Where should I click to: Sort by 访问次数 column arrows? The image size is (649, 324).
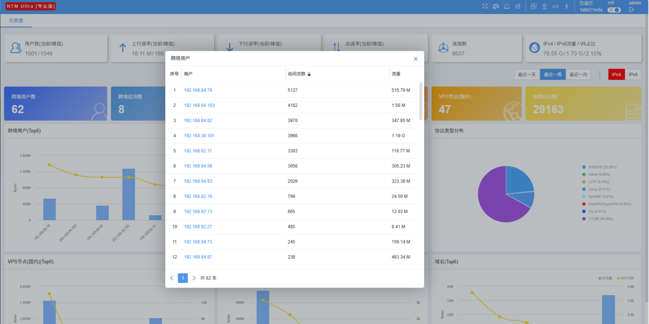point(309,74)
